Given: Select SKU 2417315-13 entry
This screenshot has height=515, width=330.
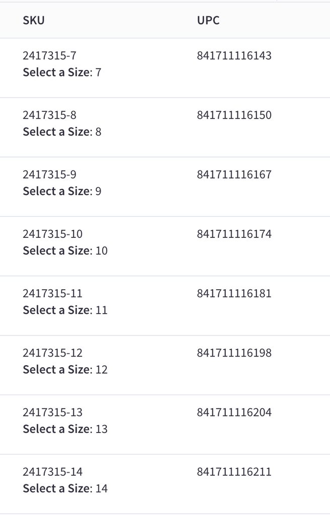Looking at the screenshot, I should 53,412.
